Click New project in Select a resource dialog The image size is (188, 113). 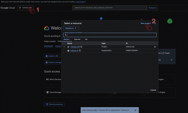[x=145, y=23]
